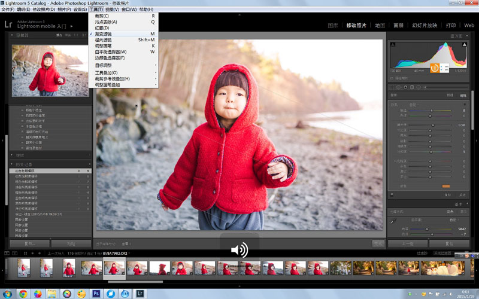Open the blue circular arrow app on taskbar

(111, 294)
